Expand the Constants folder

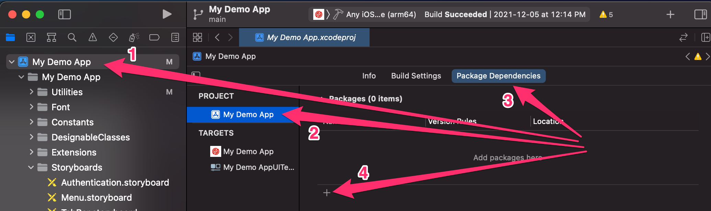tap(31, 122)
